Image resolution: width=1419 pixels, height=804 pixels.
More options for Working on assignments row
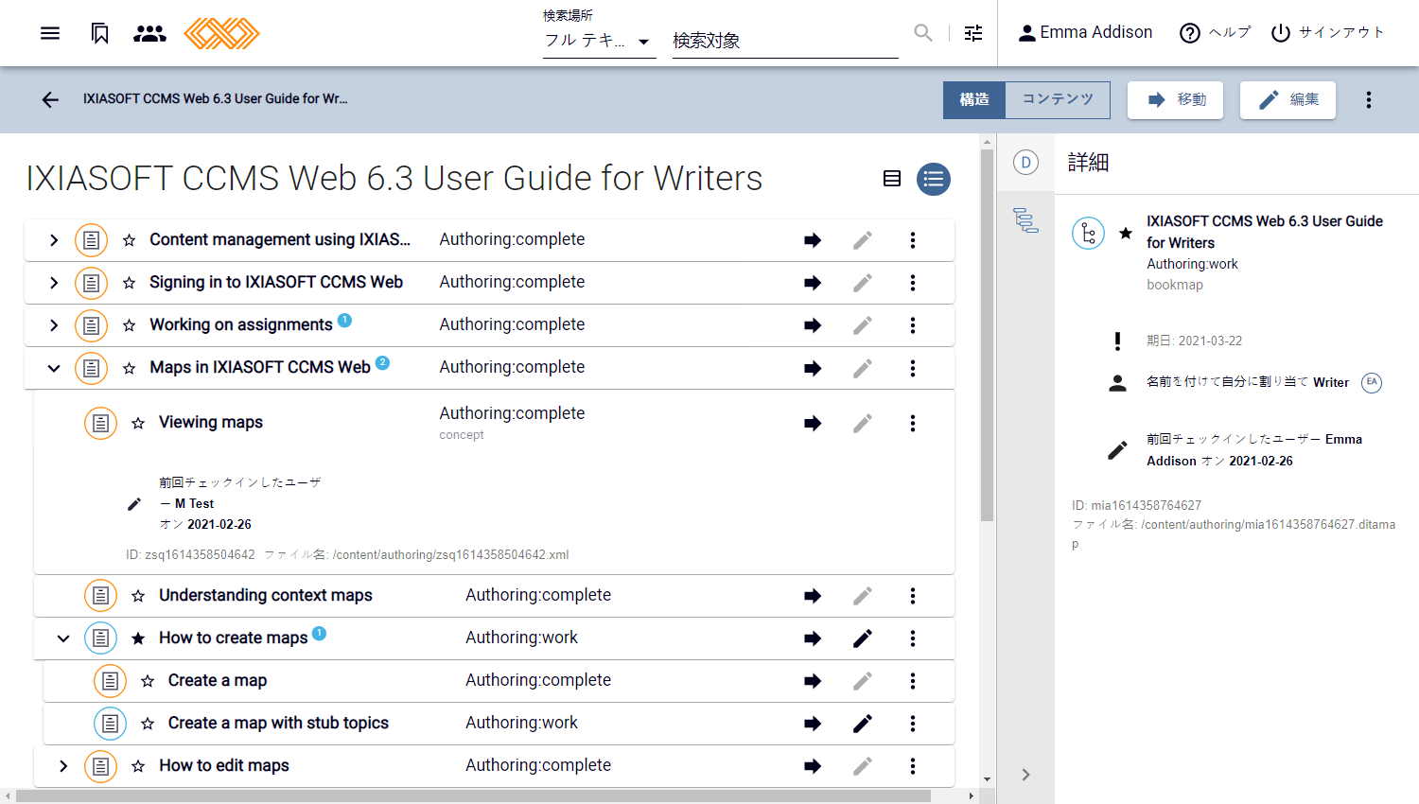(913, 325)
